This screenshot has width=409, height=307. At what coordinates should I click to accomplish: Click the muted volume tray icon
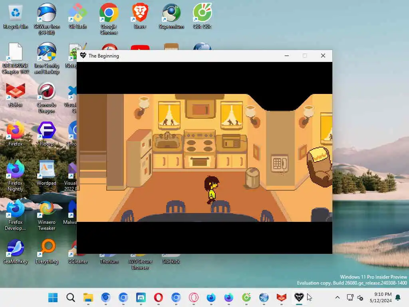coord(360,297)
